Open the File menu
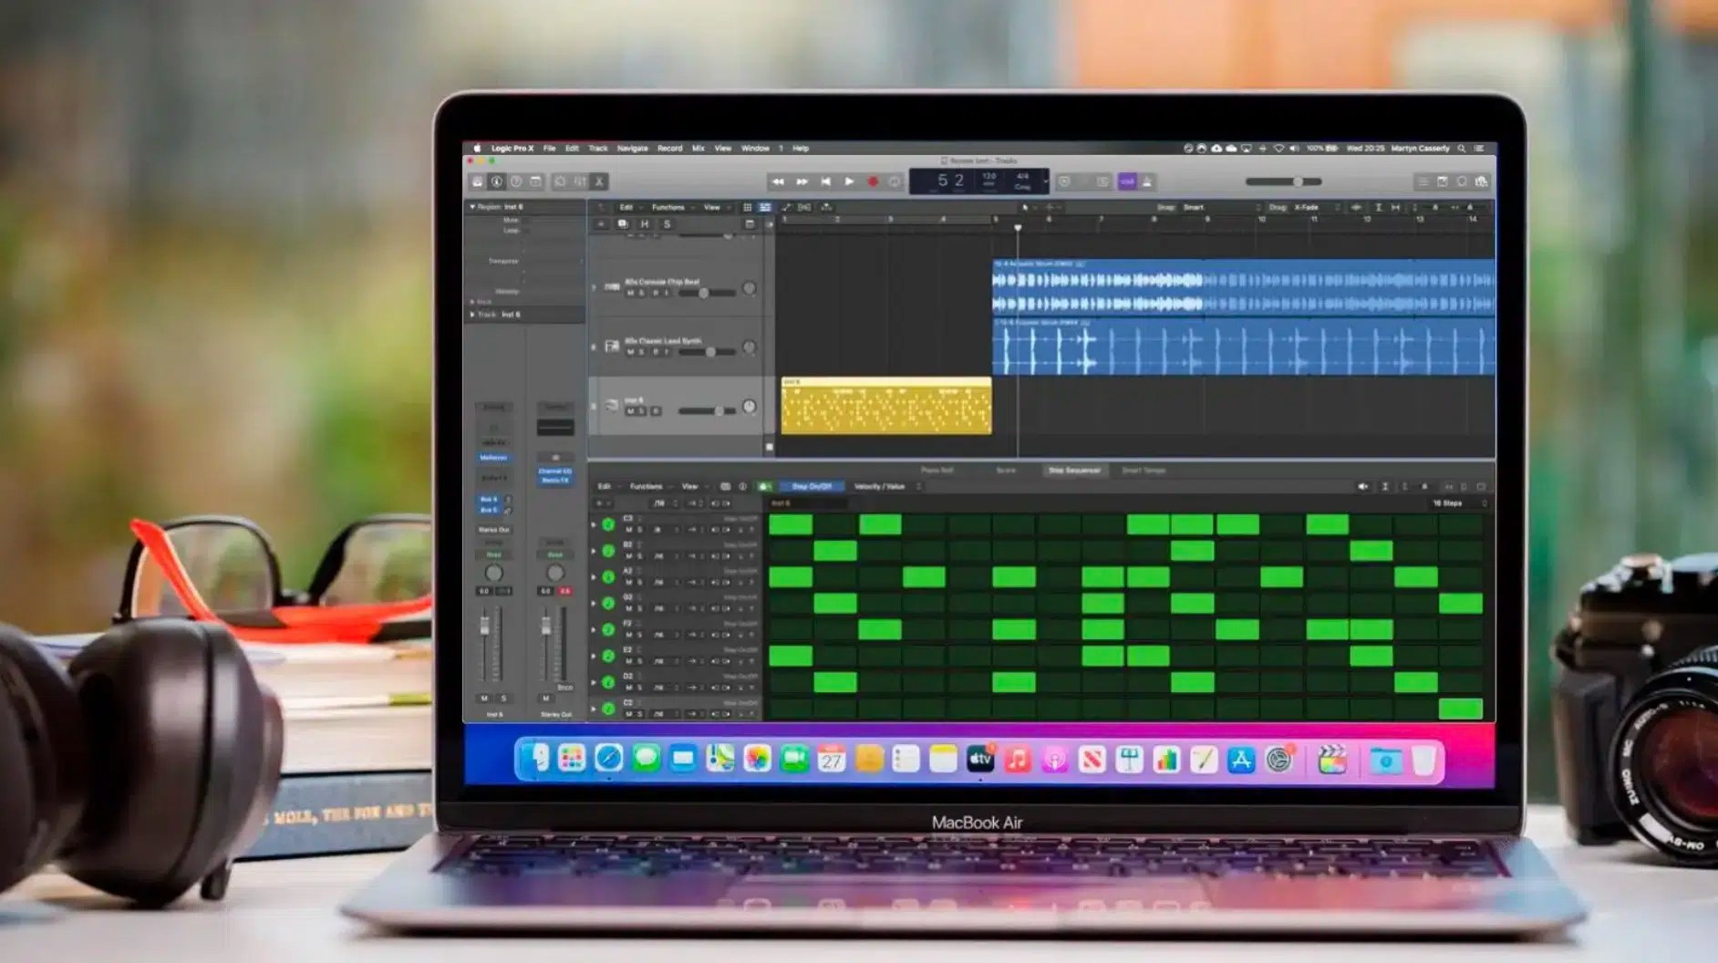The image size is (1718, 963). pyautogui.click(x=550, y=148)
